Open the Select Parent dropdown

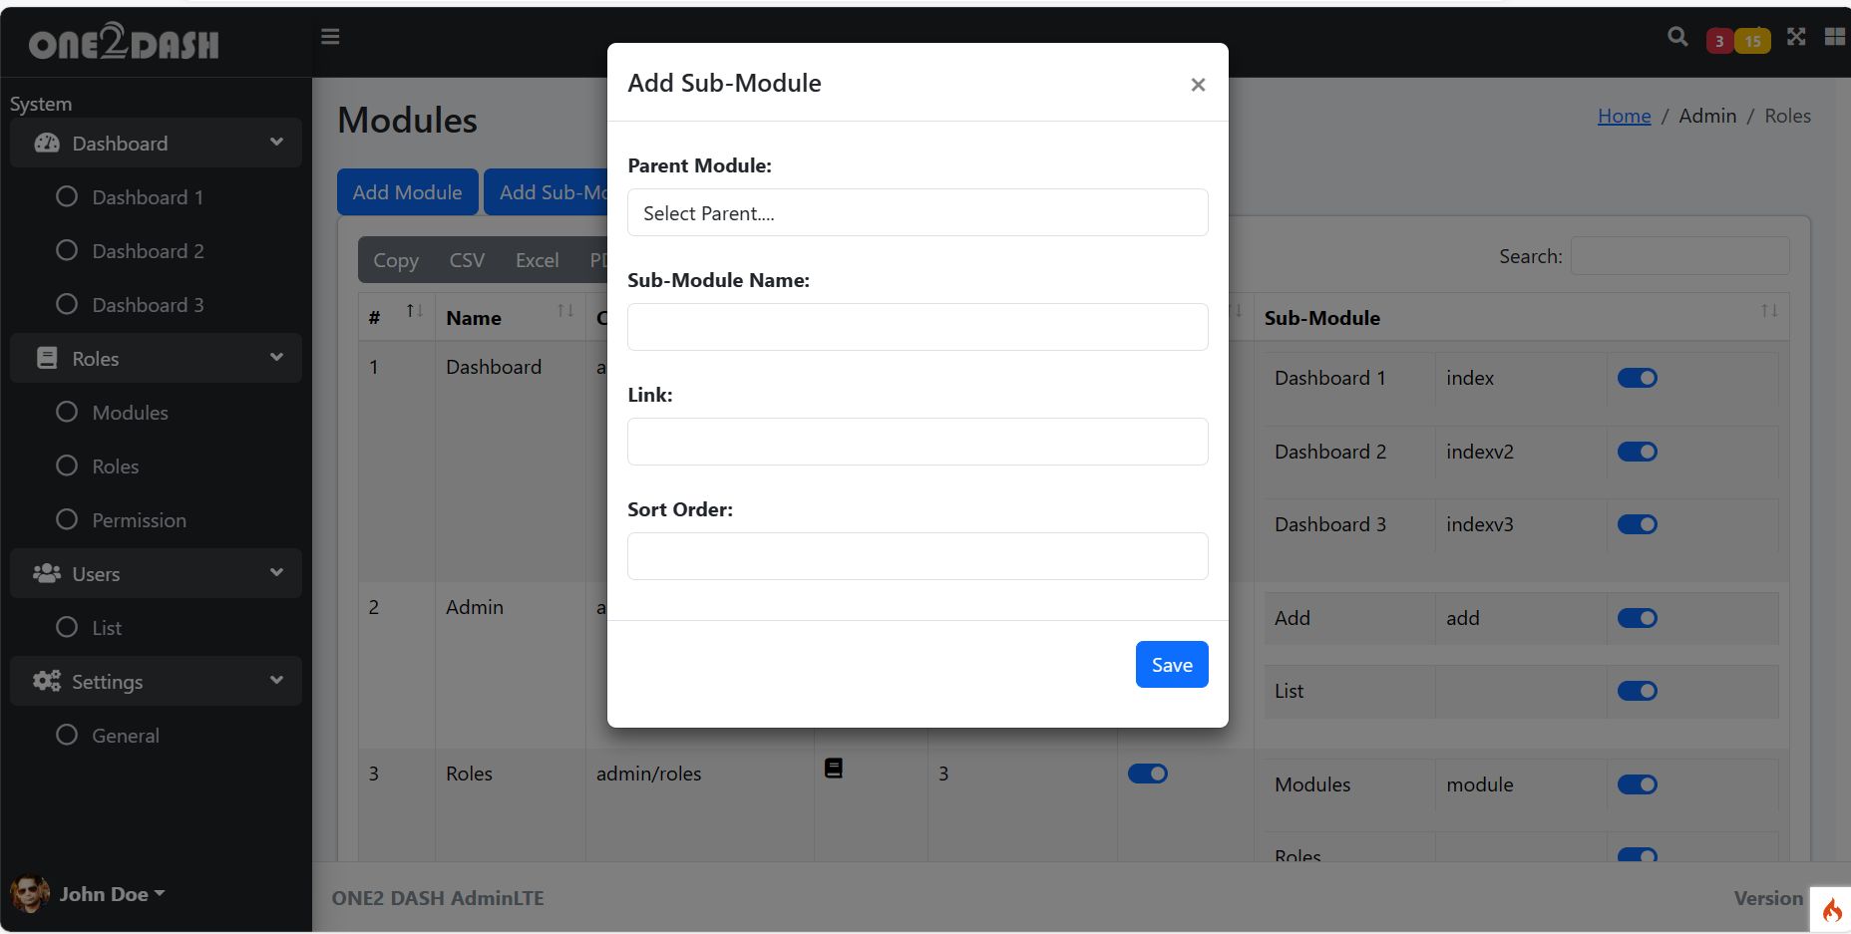click(x=918, y=213)
